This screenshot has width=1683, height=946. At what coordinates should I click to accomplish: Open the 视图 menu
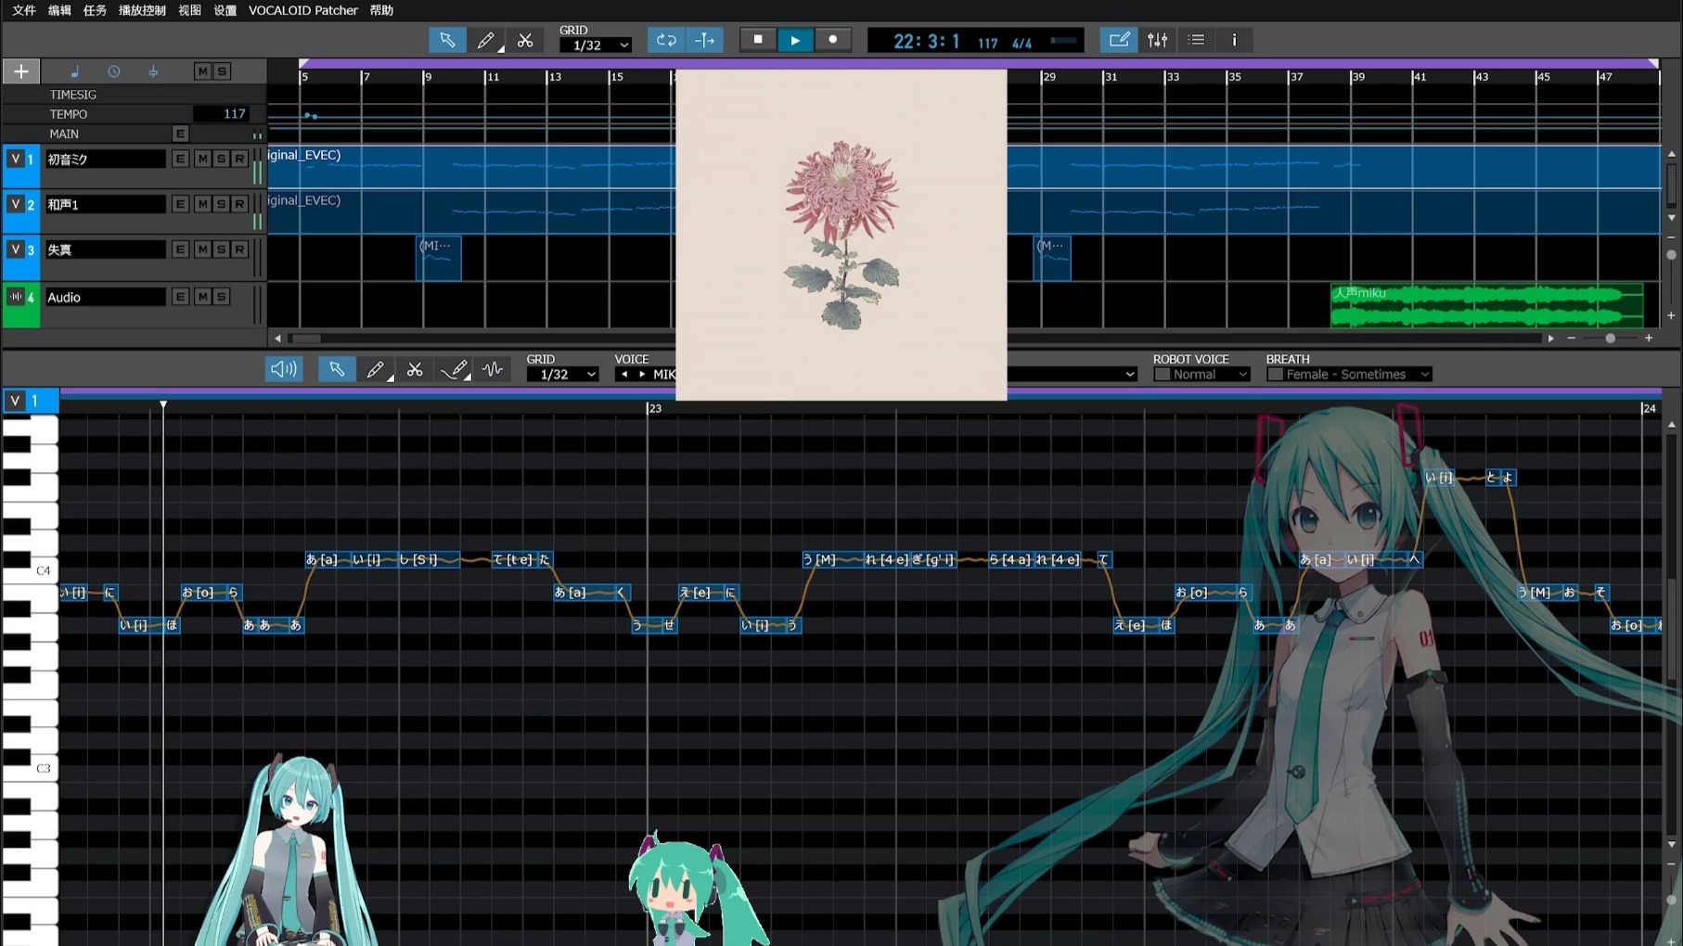(x=189, y=10)
